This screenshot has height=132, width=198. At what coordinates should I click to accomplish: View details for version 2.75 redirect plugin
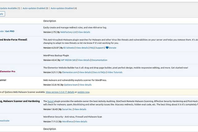click(x=84, y=32)
